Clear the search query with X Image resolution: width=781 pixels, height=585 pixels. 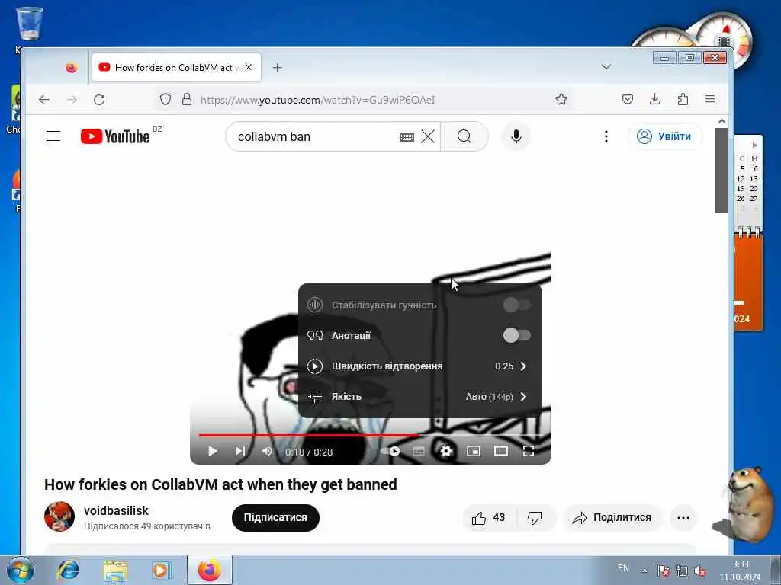coord(428,136)
